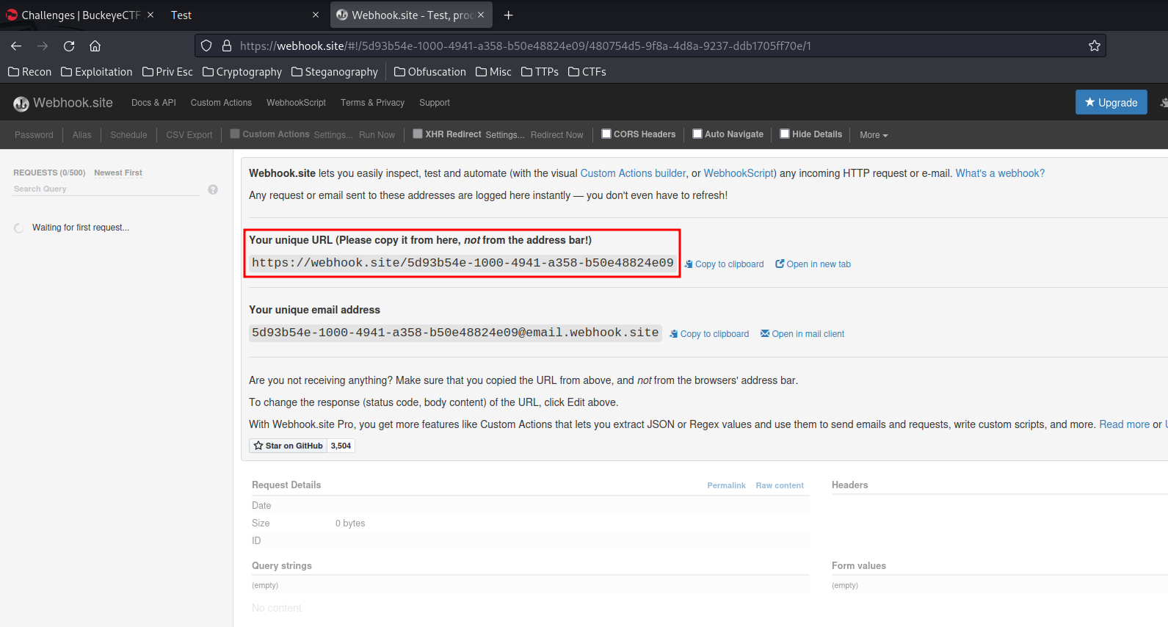The width and height of the screenshot is (1168, 627).
Task: Click the Alias toolbar option
Action: [x=82, y=135]
